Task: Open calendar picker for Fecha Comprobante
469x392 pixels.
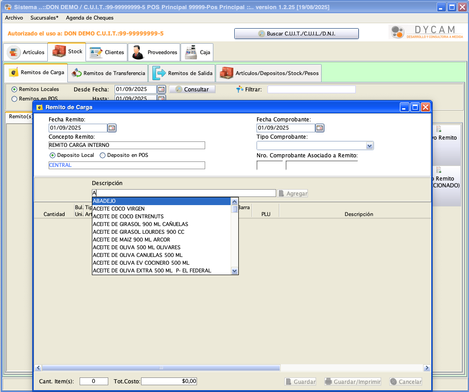Action: pos(320,128)
